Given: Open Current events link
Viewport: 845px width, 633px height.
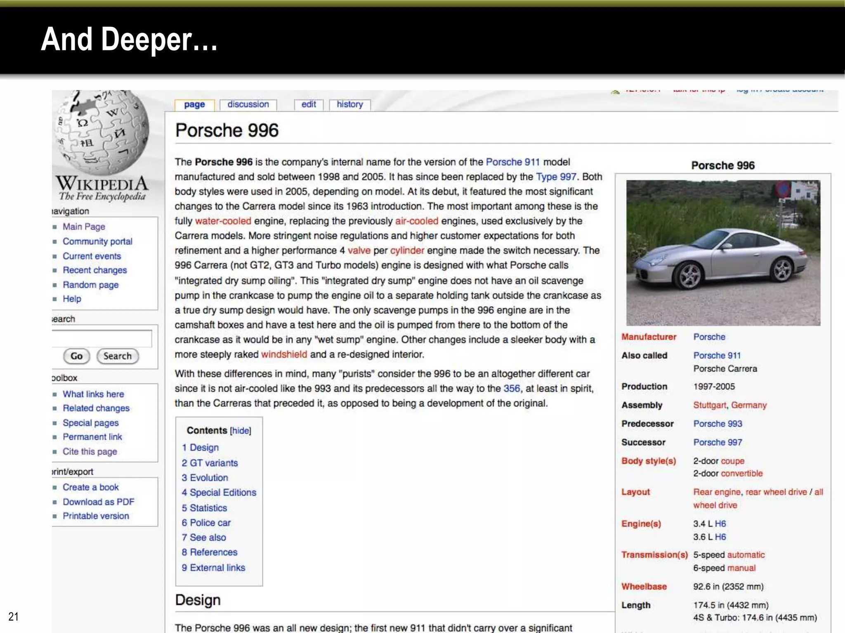Looking at the screenshot, I should (92, 256).
